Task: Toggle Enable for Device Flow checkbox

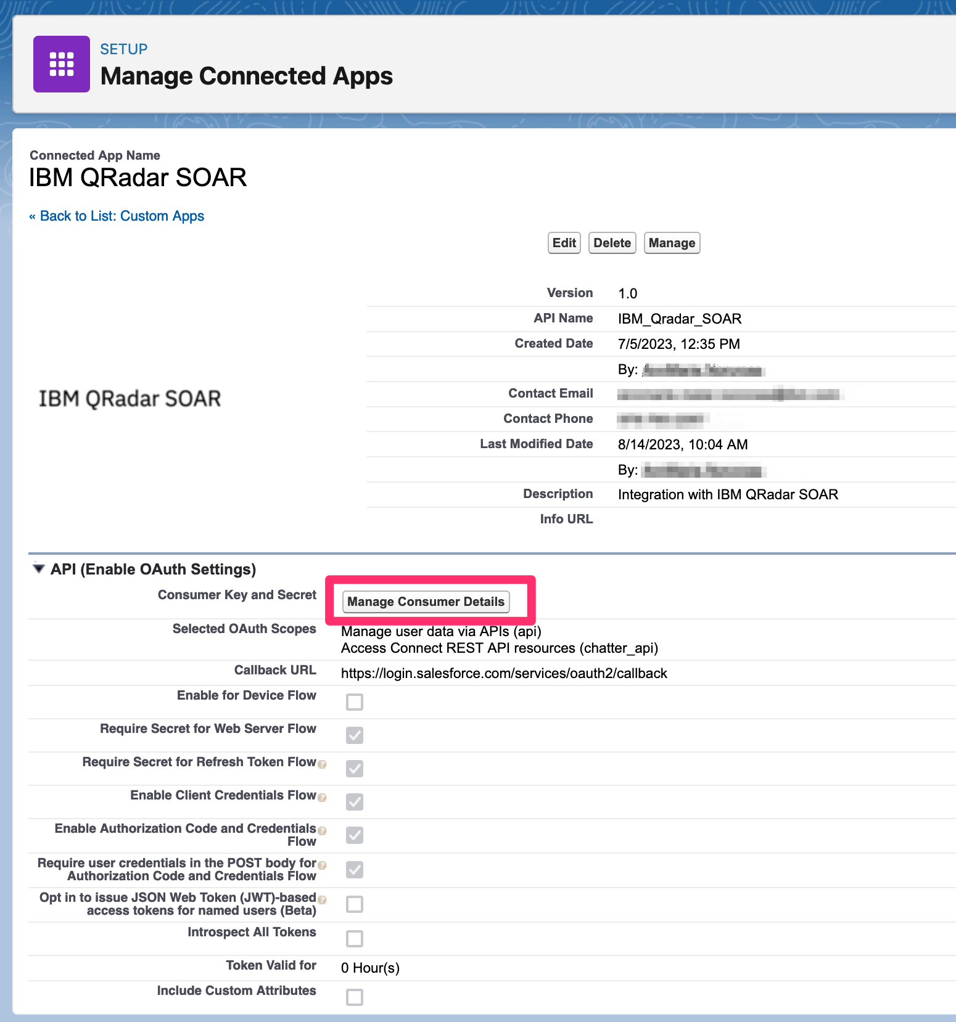Action: click(355, 702)
